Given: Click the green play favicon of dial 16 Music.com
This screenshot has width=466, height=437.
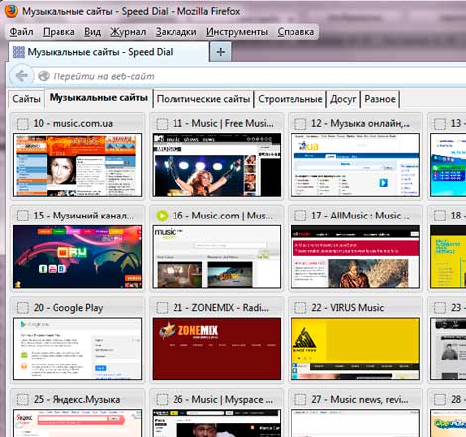Looking at the screenshot, I should (x=162, y=216).
